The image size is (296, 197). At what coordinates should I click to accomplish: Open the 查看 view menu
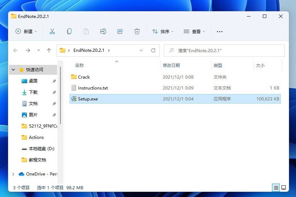pos(194,31)
